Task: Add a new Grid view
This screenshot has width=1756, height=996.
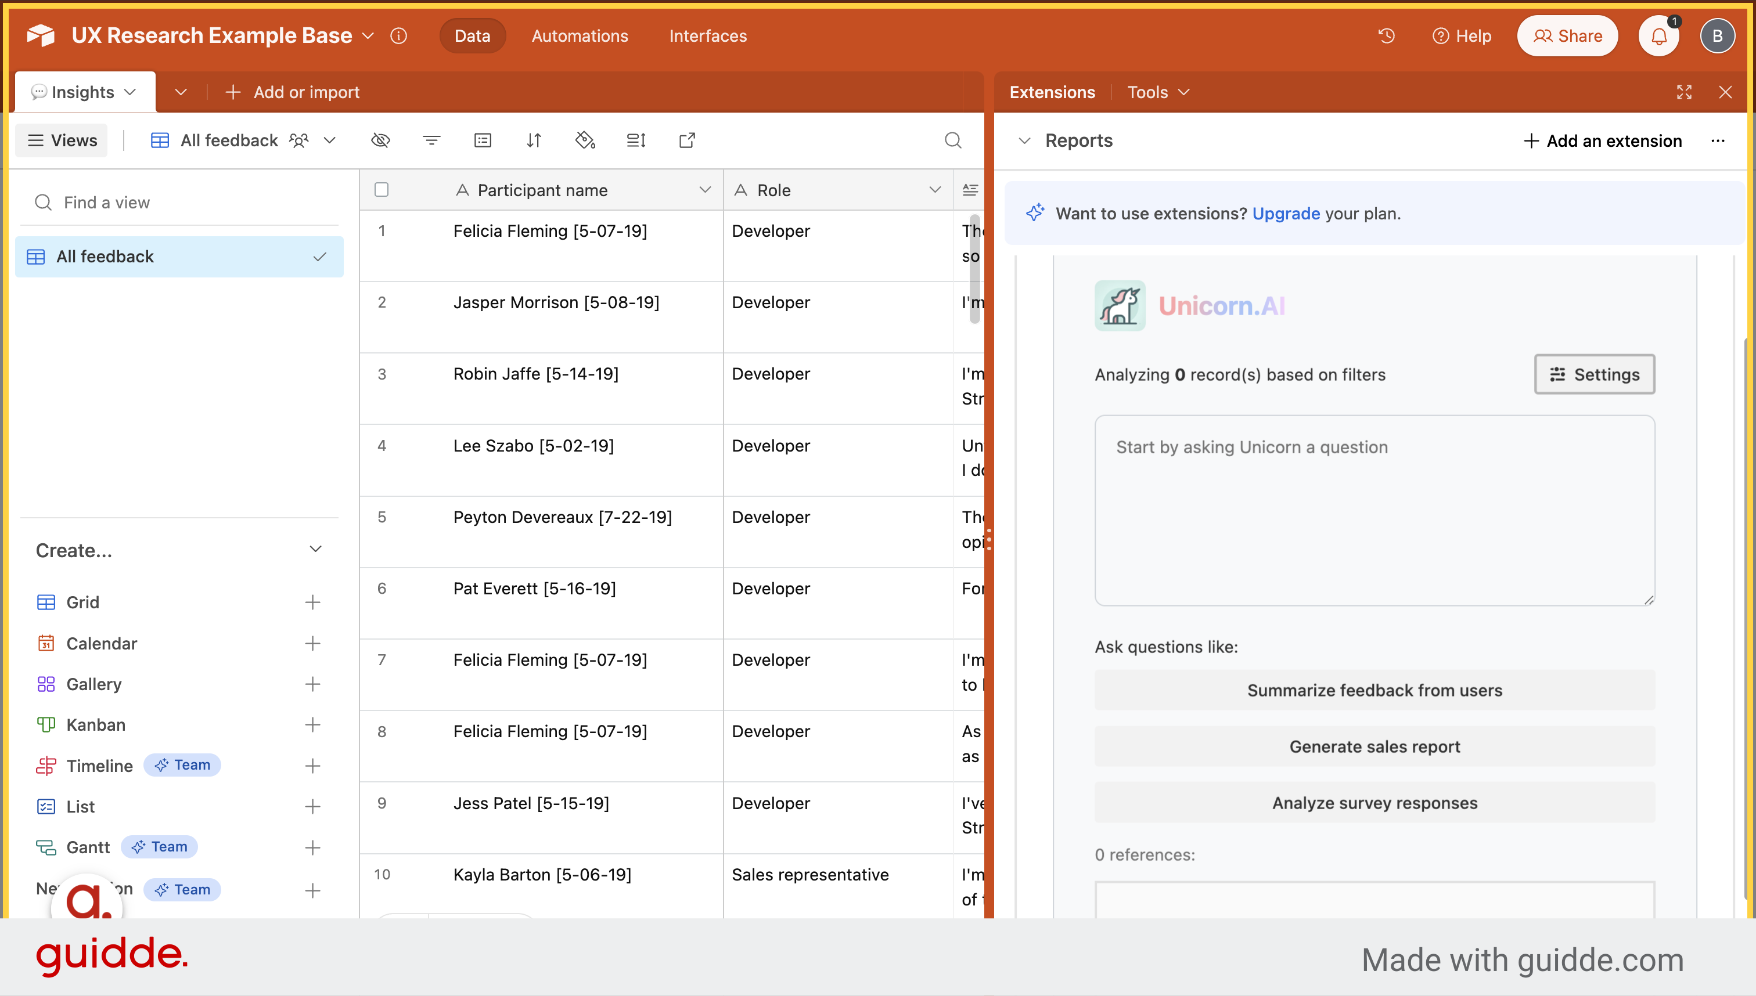Action: point(313,602)
